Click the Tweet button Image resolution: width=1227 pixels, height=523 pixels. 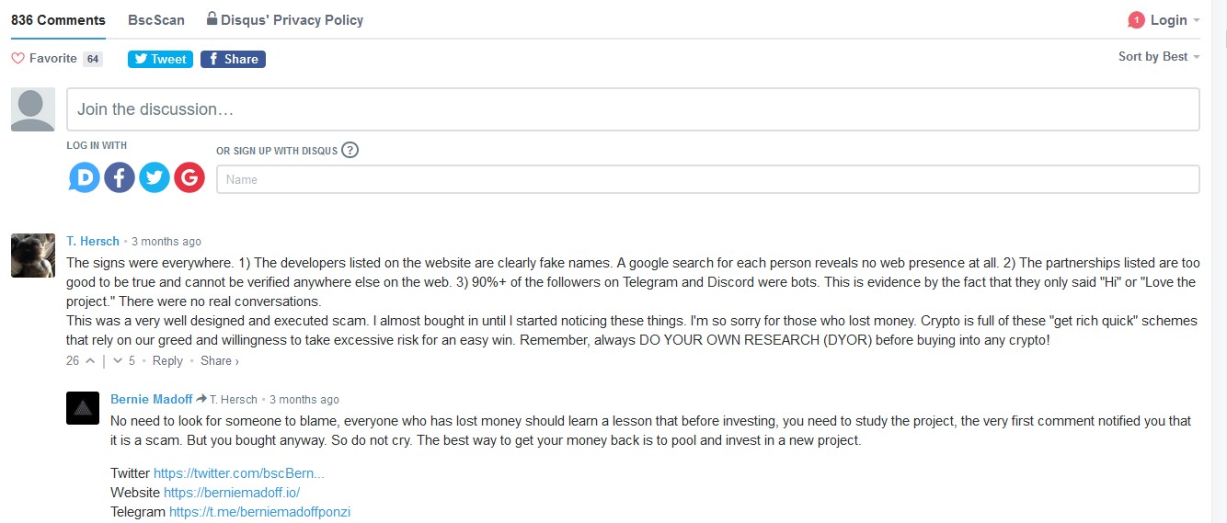pos(160,59)
